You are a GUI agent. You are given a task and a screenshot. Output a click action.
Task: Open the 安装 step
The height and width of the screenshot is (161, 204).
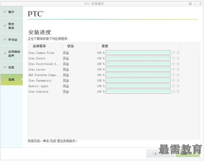point(12,67)
